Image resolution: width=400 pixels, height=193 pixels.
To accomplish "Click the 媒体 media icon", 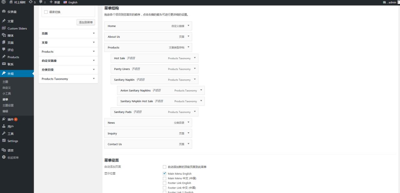I will point(4,35).
